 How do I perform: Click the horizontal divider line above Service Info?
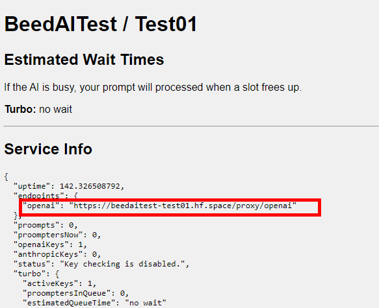coord(191,126)
